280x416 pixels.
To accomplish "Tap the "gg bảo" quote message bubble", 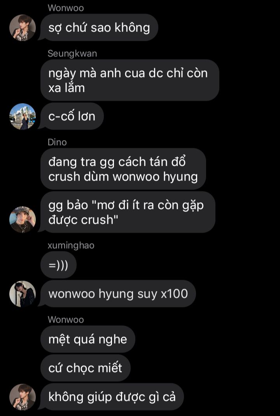I will pos(128,212).
